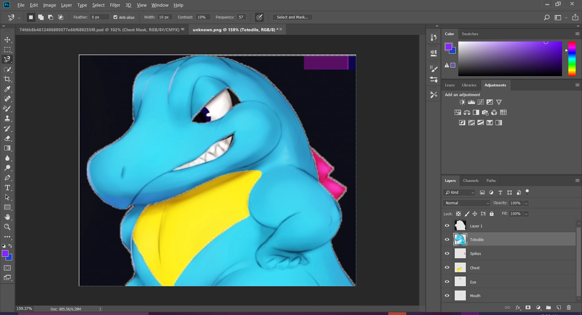Hide the Spikes layer

point(447,253)
